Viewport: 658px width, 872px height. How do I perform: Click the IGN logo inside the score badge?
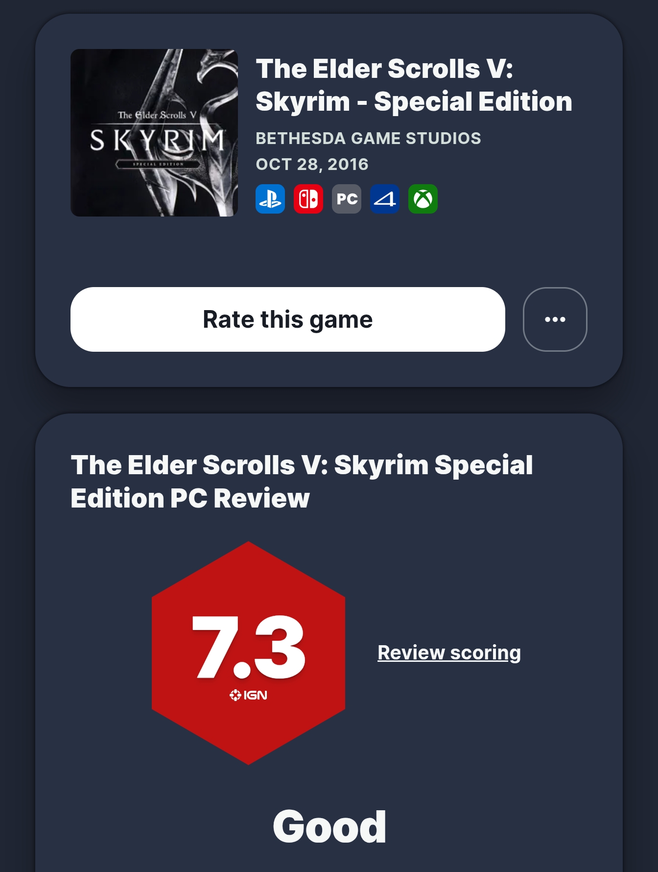[248, 695]
